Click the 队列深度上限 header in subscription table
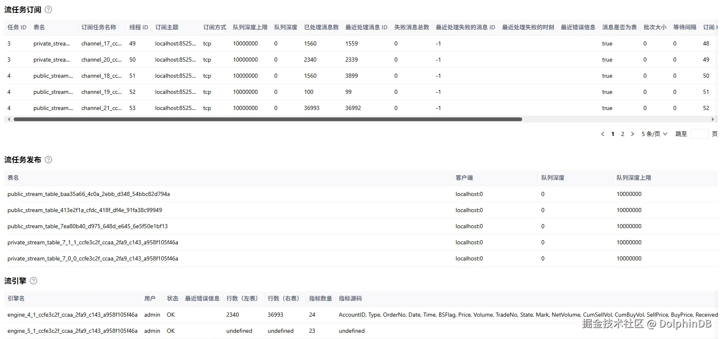The image size is (721, 339). (x=251, y=27)
